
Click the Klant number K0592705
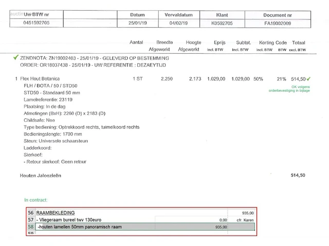(222, 23)
